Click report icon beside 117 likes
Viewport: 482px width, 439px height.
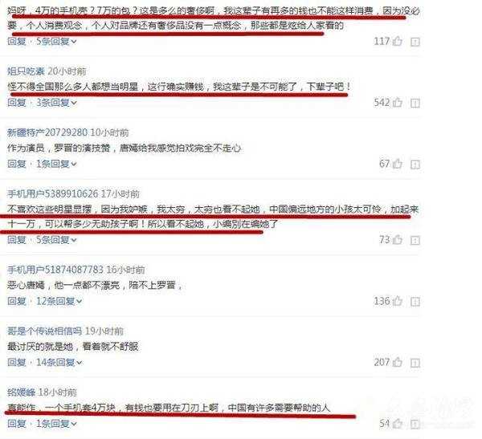click(415, 42)
